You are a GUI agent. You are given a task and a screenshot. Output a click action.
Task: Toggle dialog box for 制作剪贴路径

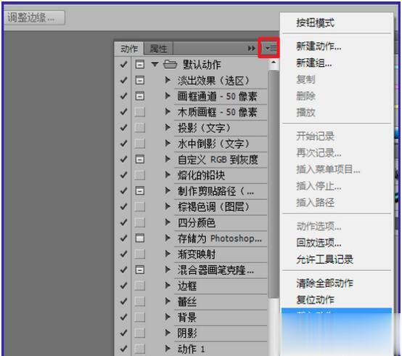(140, 190)
